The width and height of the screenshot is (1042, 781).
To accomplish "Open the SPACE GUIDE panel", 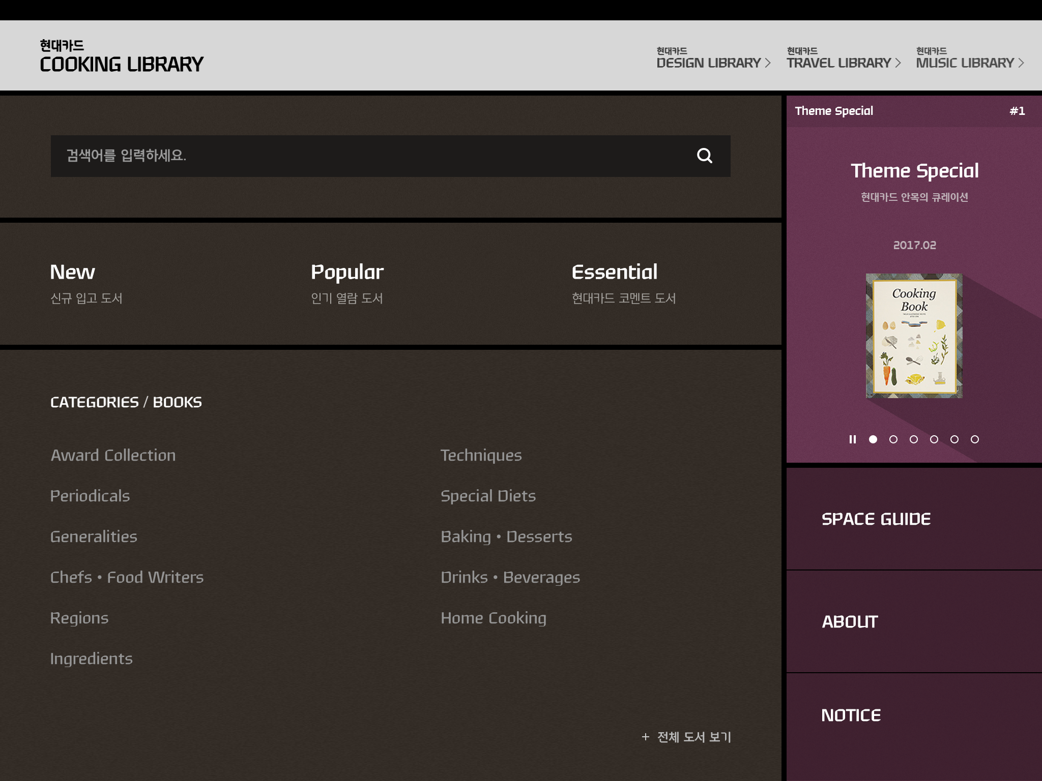I will point(876,519).
